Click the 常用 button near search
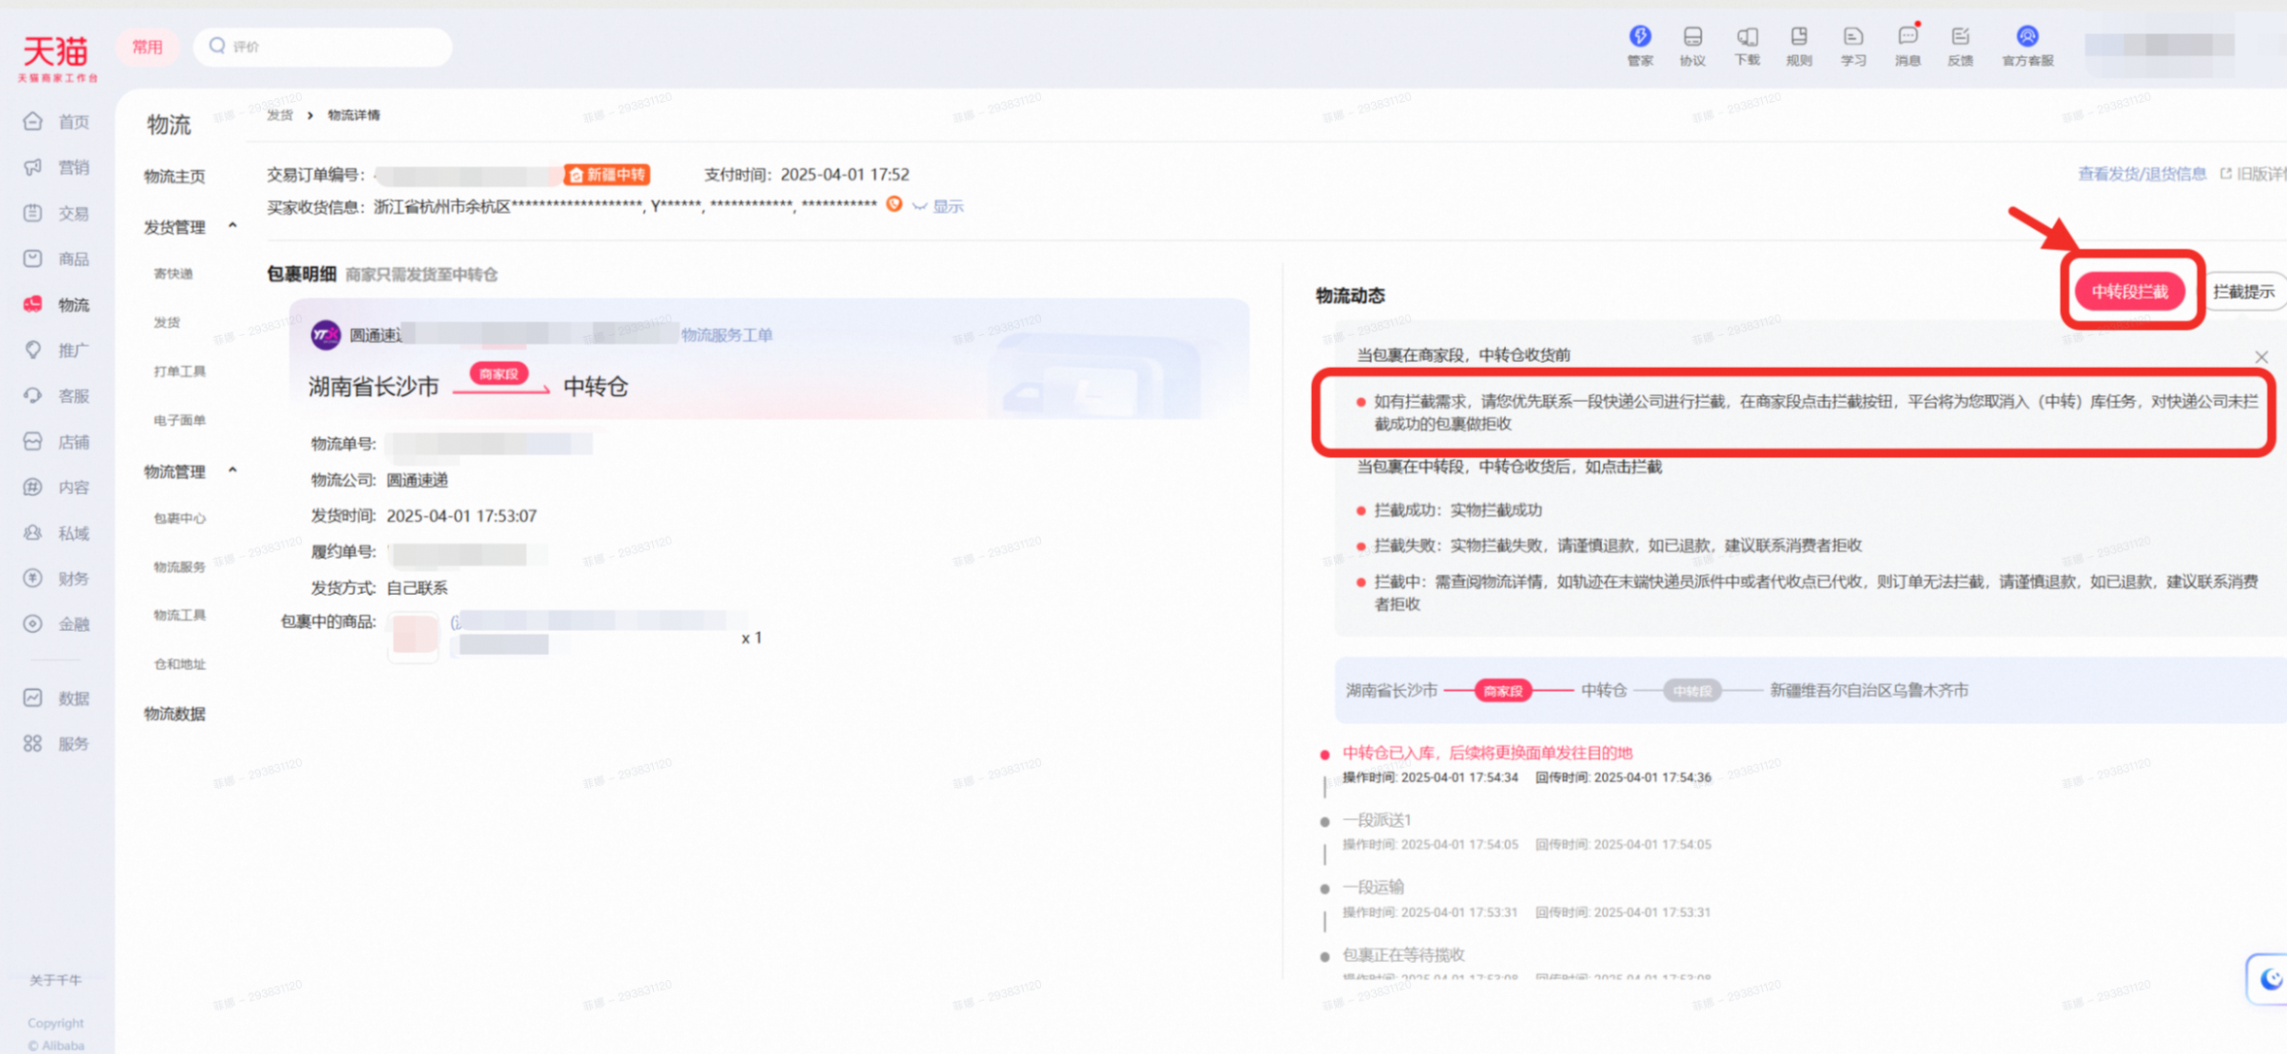 (147, 47)
